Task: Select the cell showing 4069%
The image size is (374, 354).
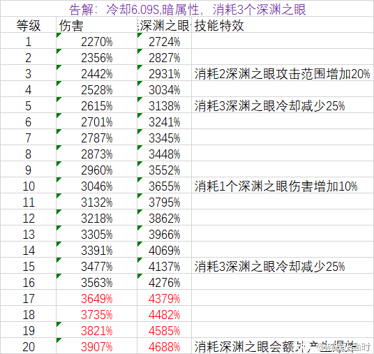Action: point(165,249)
